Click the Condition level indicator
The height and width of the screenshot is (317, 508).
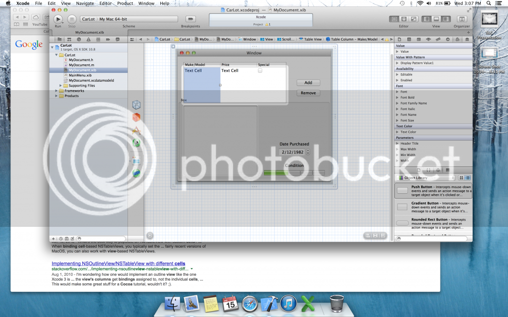[294, 173]
